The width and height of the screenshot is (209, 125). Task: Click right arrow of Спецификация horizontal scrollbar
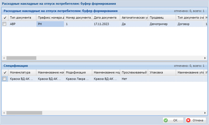pos(205,113)
